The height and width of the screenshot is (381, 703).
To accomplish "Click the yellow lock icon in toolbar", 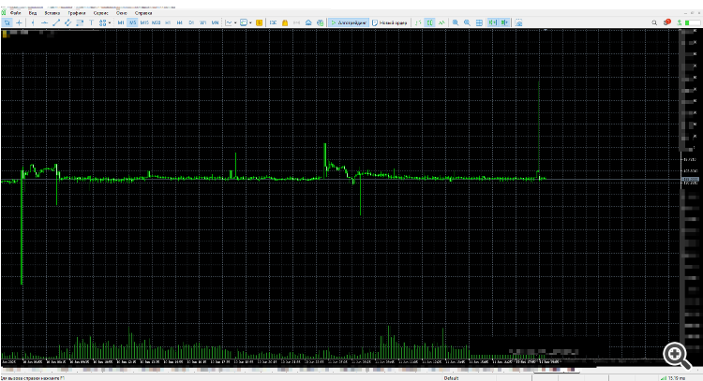I will point(285,22).
